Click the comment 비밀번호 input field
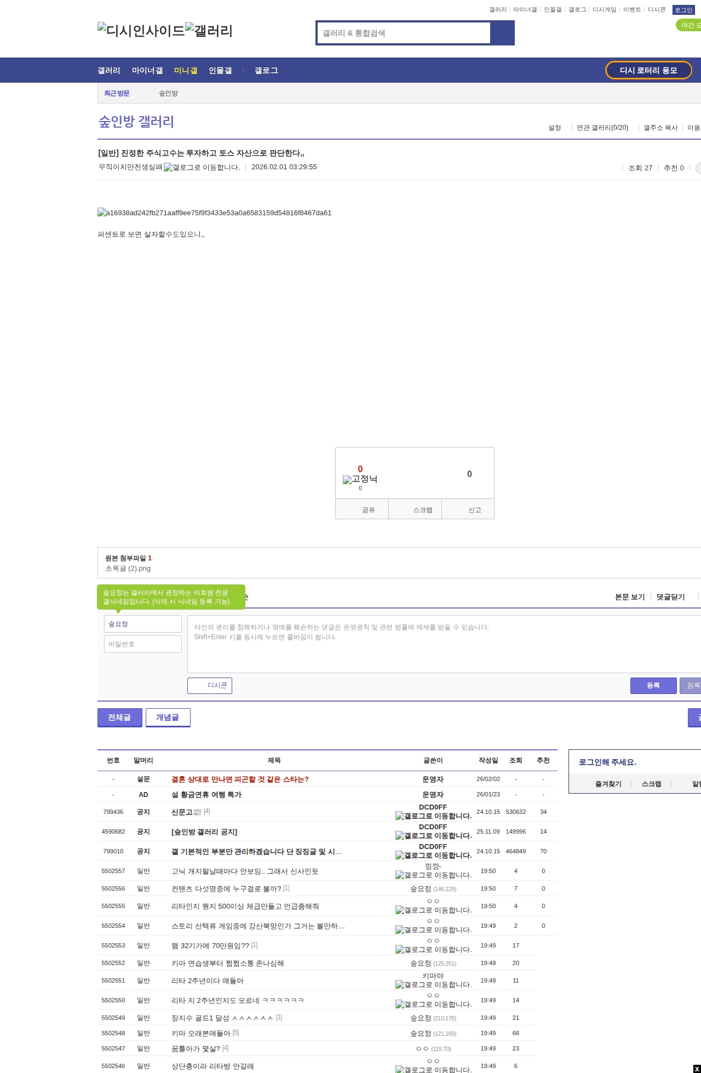Screen dimensions: 701x1073 (x=143, y=644)
